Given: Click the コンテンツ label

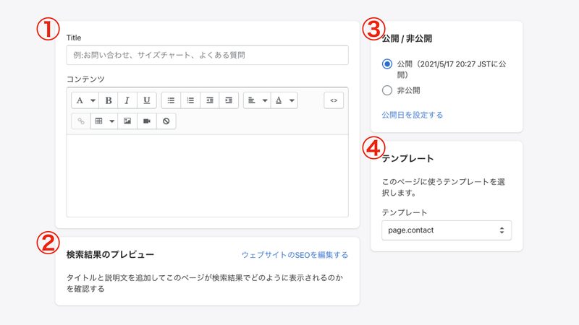Looking at the screenshot, I should [x=85, y=79].
